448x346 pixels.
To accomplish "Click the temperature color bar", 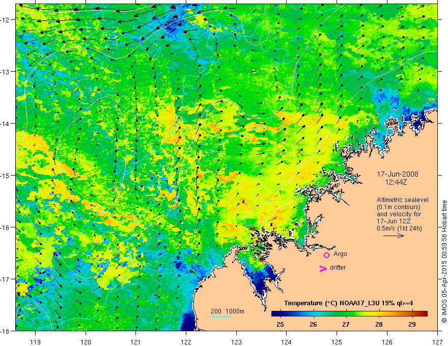I will click(349, 313).
